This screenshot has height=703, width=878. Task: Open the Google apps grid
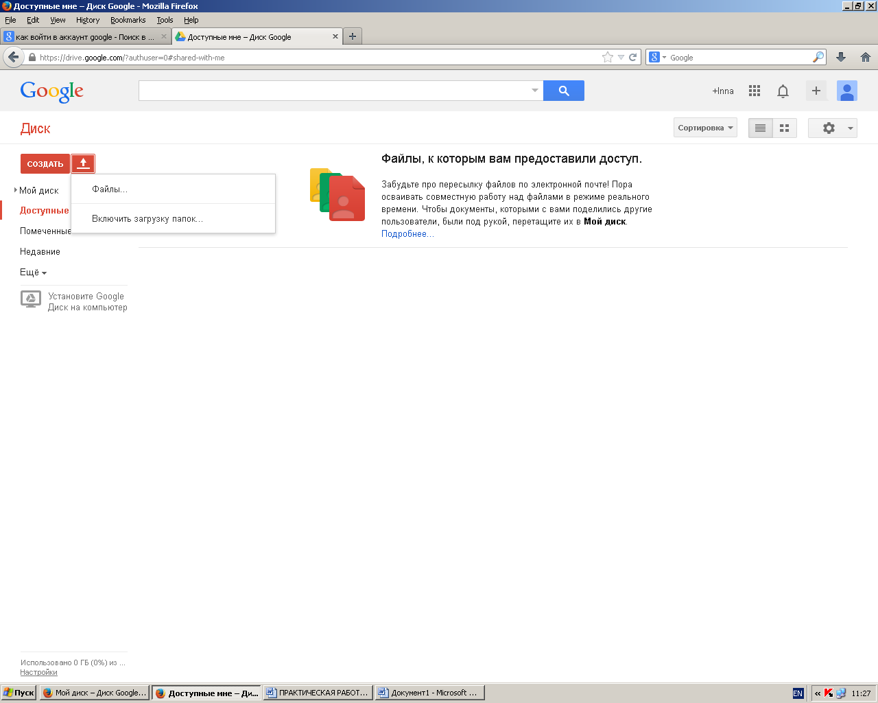[755, 91]
